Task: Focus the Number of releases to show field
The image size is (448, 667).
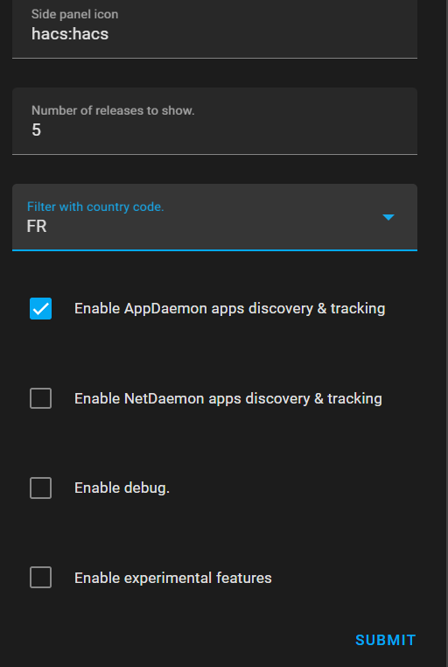Action: (x=214, y=122)
